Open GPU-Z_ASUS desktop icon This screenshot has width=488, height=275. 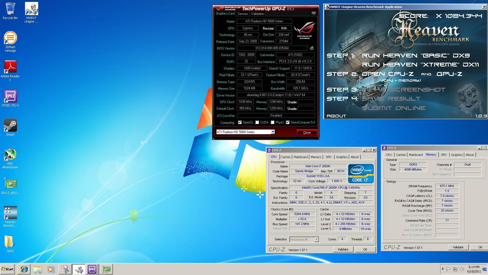coord(10,186)
